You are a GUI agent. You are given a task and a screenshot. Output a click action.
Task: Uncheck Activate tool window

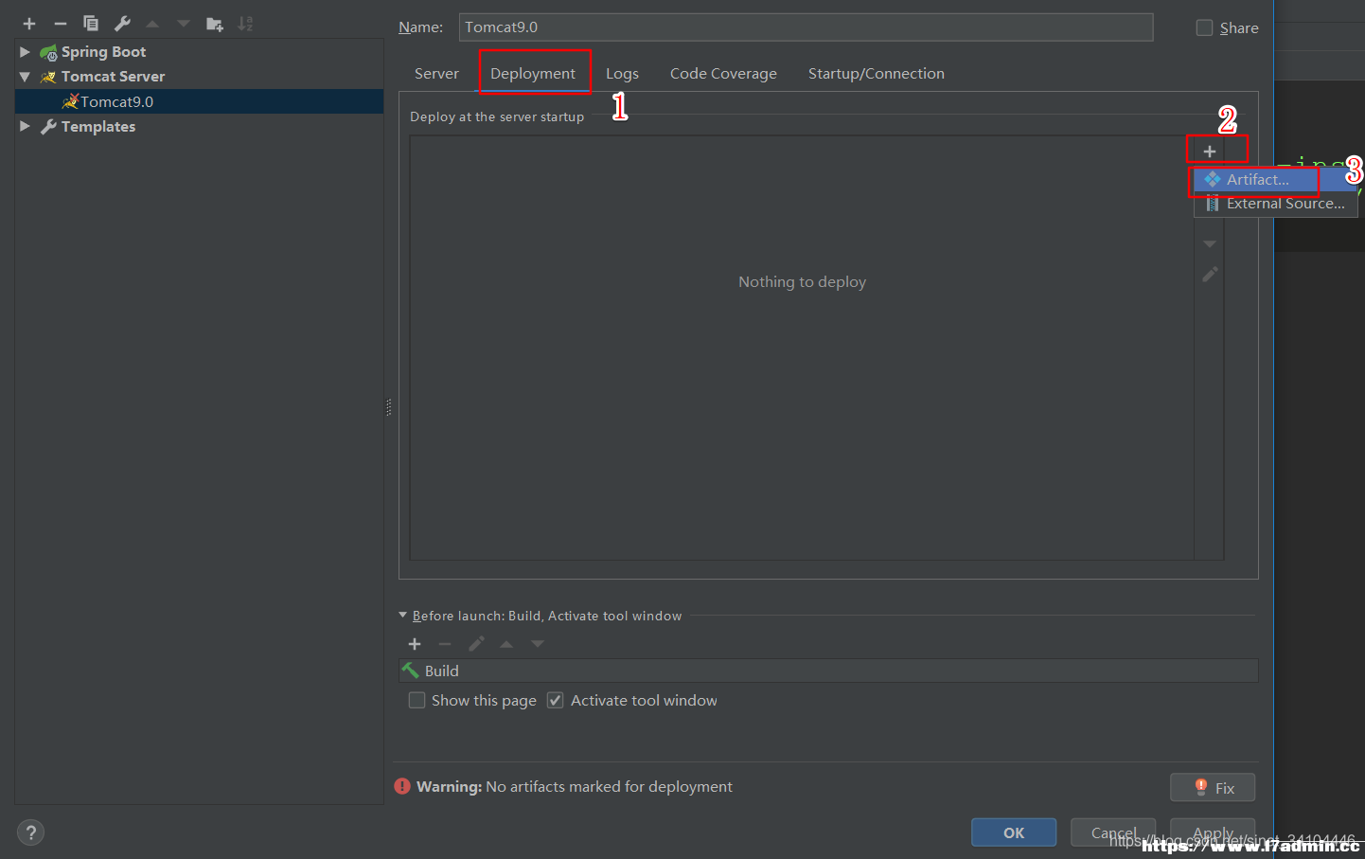point(556,700)
